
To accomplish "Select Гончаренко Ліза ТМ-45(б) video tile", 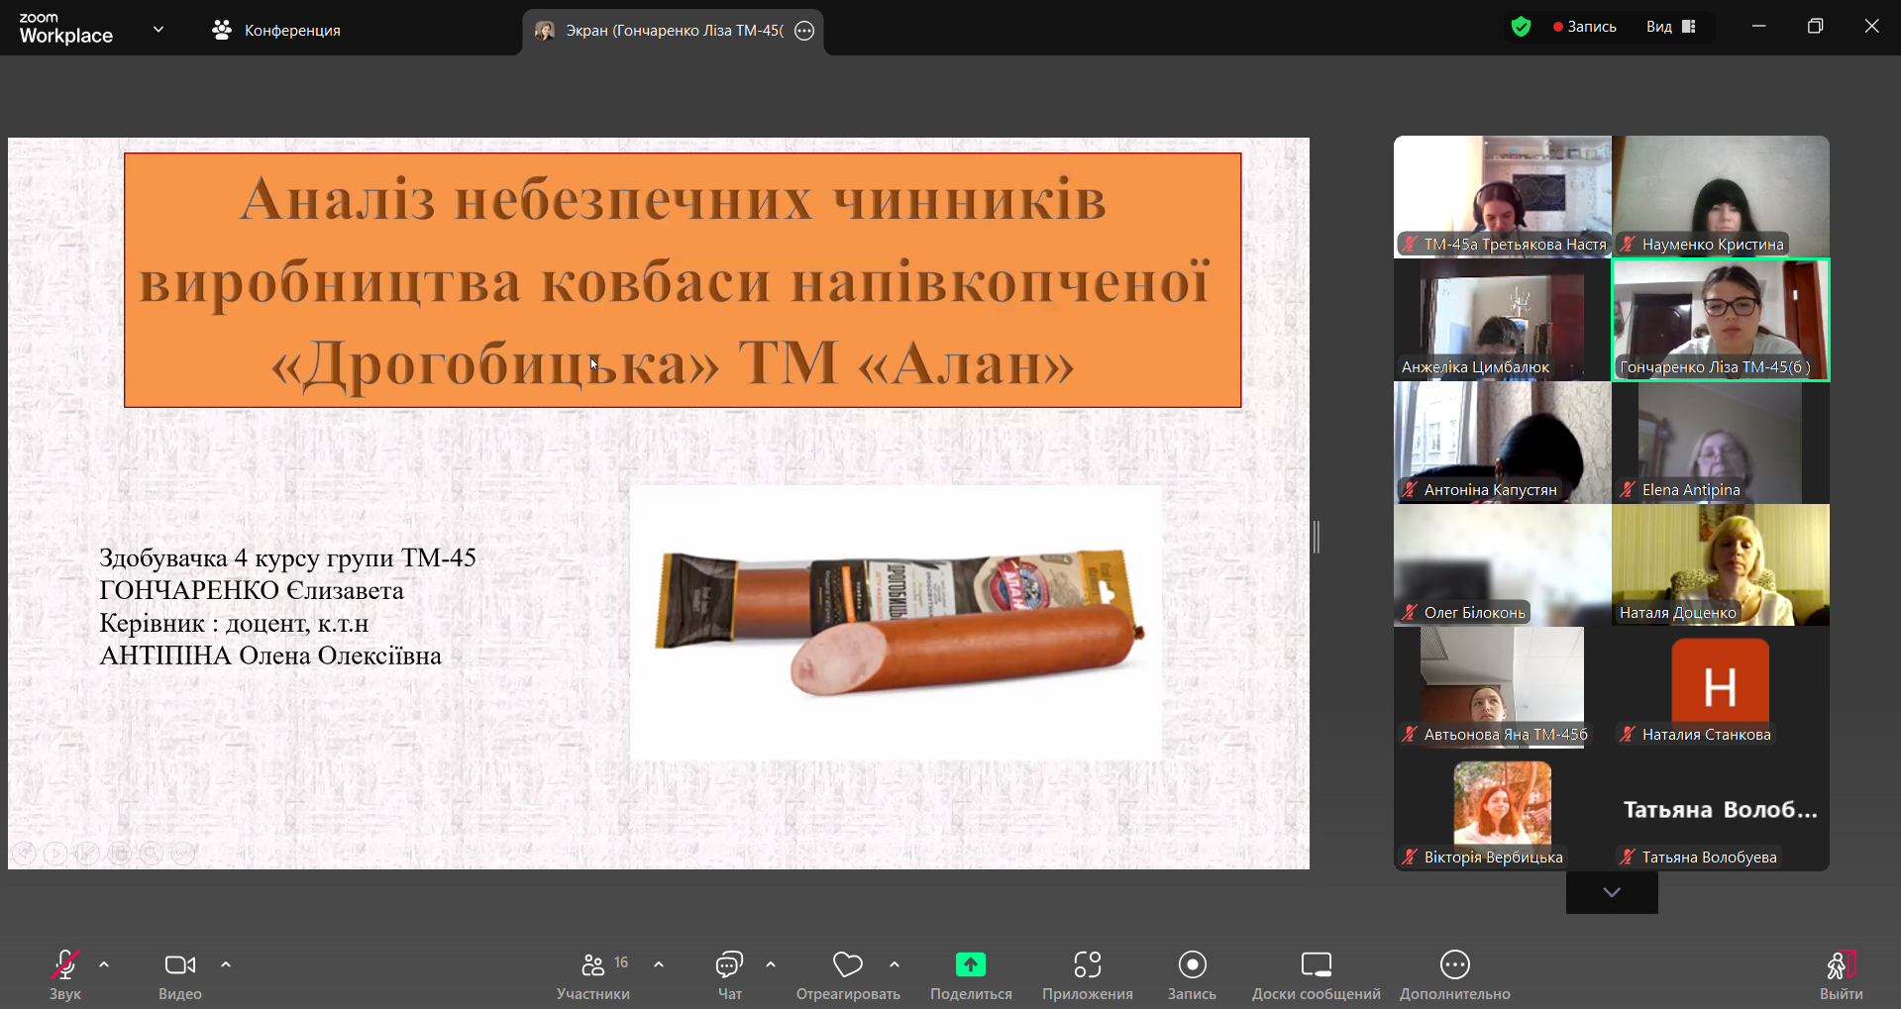I will pyautogui.click(x=1721, y=319).
